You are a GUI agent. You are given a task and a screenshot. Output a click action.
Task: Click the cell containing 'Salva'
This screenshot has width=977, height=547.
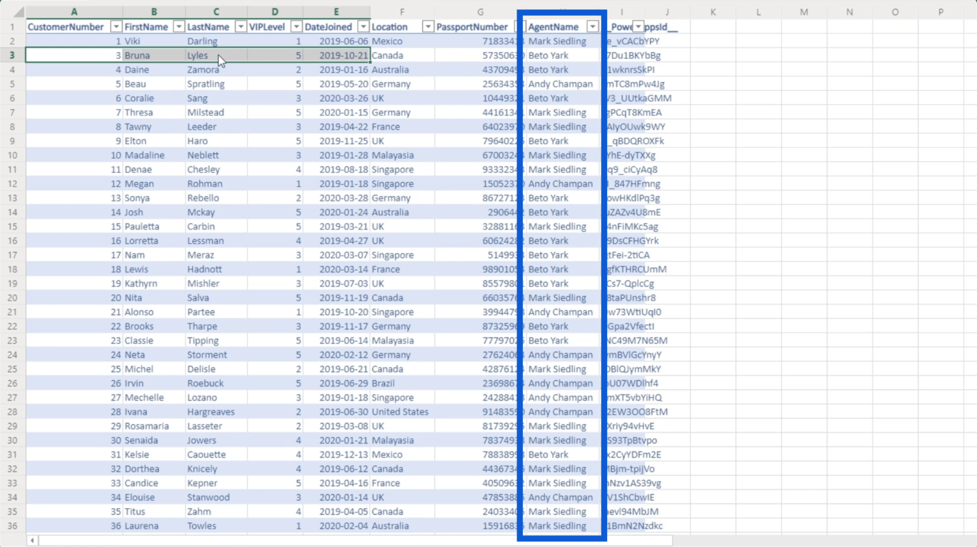pos(216,298)
